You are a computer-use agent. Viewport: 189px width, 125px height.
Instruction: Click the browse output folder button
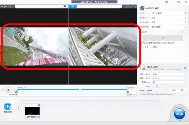174,90
